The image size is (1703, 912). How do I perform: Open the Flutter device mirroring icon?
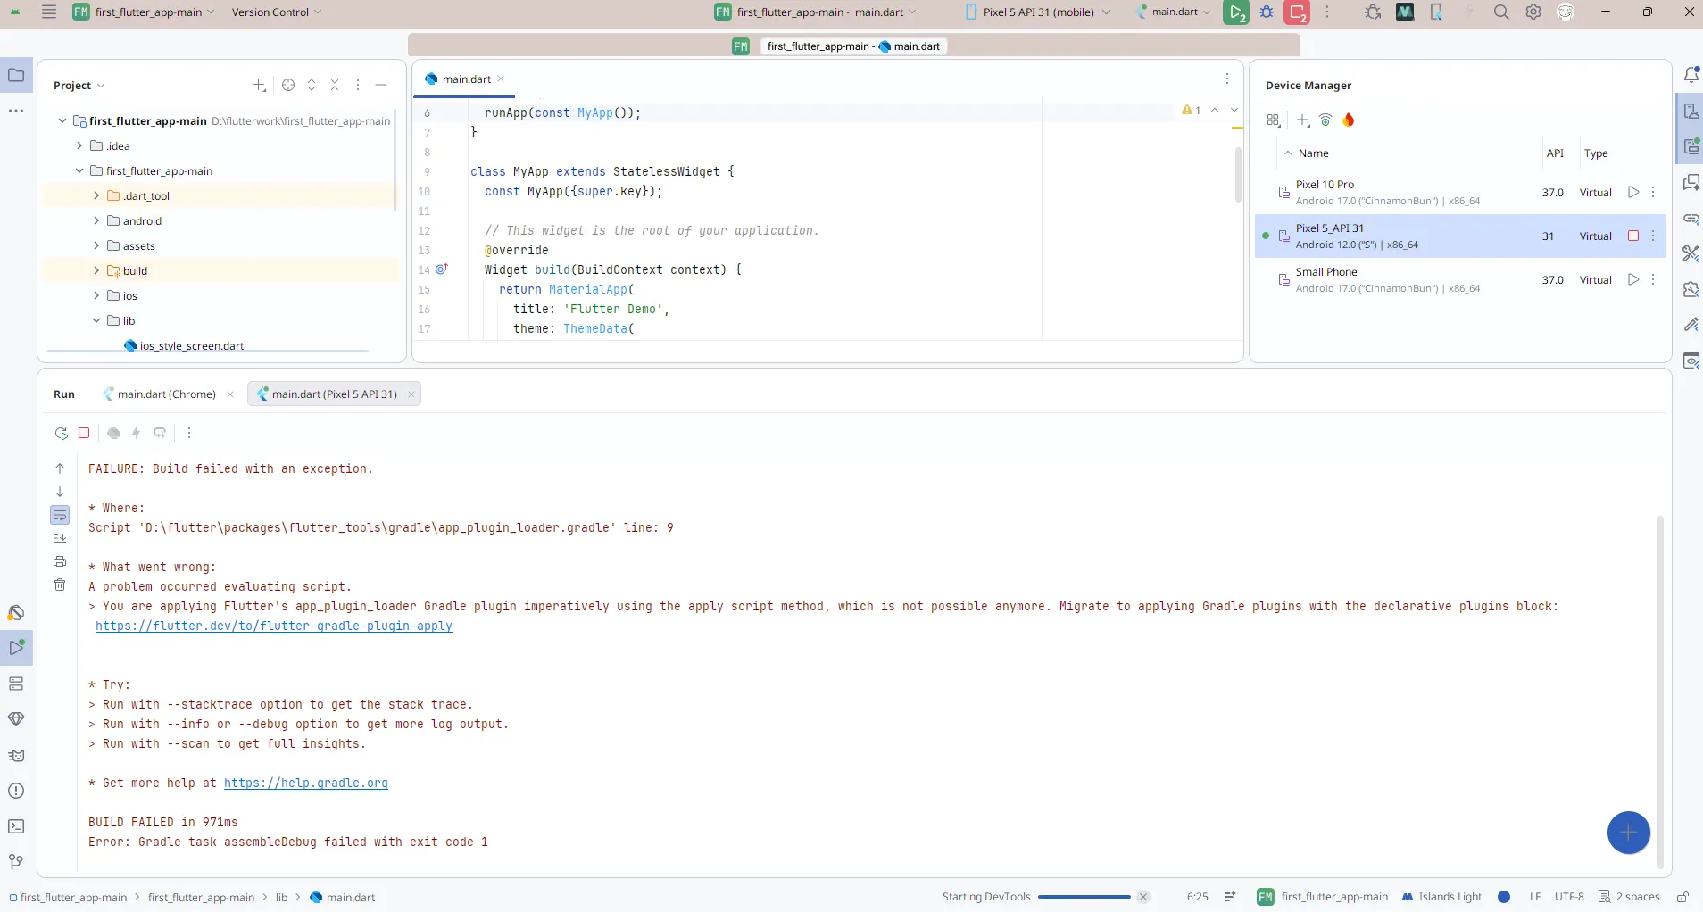tap(1436, 12)
